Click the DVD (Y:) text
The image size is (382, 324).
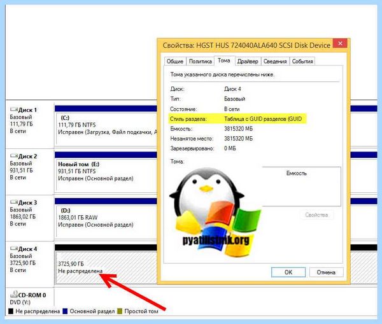tap(20, 302)
